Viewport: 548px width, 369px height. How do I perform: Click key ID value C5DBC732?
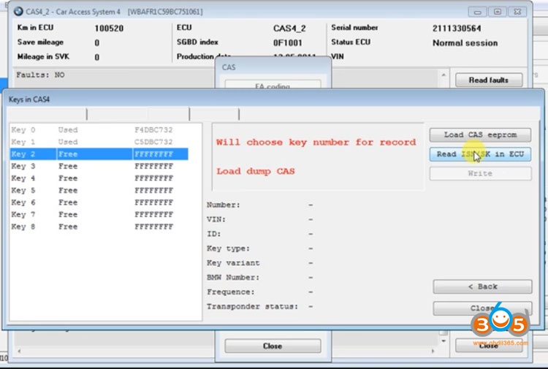[x=153, y=142]
